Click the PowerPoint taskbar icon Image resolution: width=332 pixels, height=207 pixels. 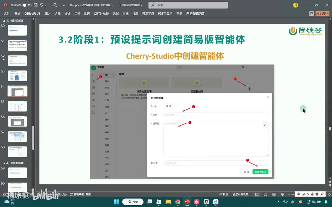(x=187, y=202)
